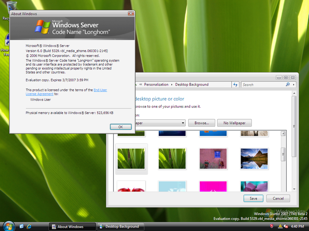Image resolution: width=309 pixels, height=231 pixels.
Task: Click the wallpaper list scrollbar thumb
Action: coord(283,154)
